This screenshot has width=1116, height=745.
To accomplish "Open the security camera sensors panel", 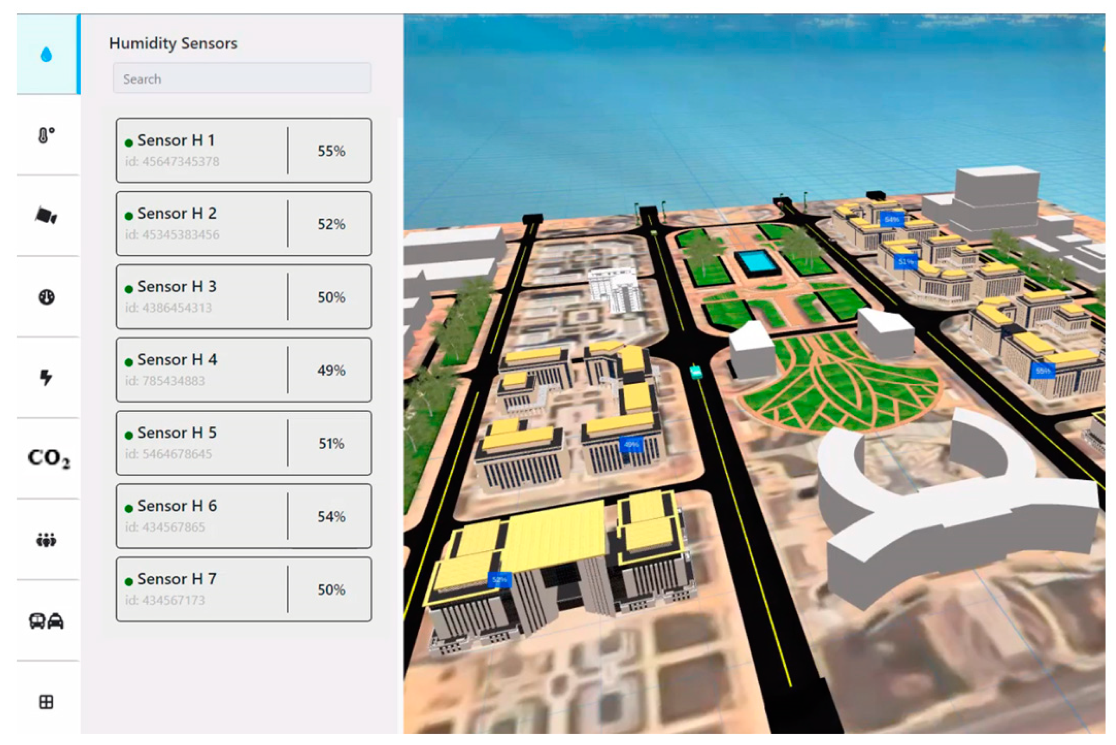I will point(46,216).
